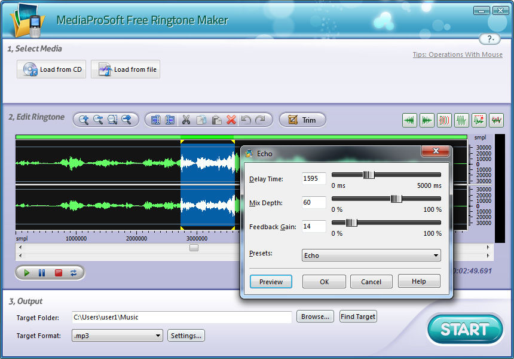This screenshot has height=359, width=514.
Task: Click the red-green waveform effect icon
Action: pos(496,120)
